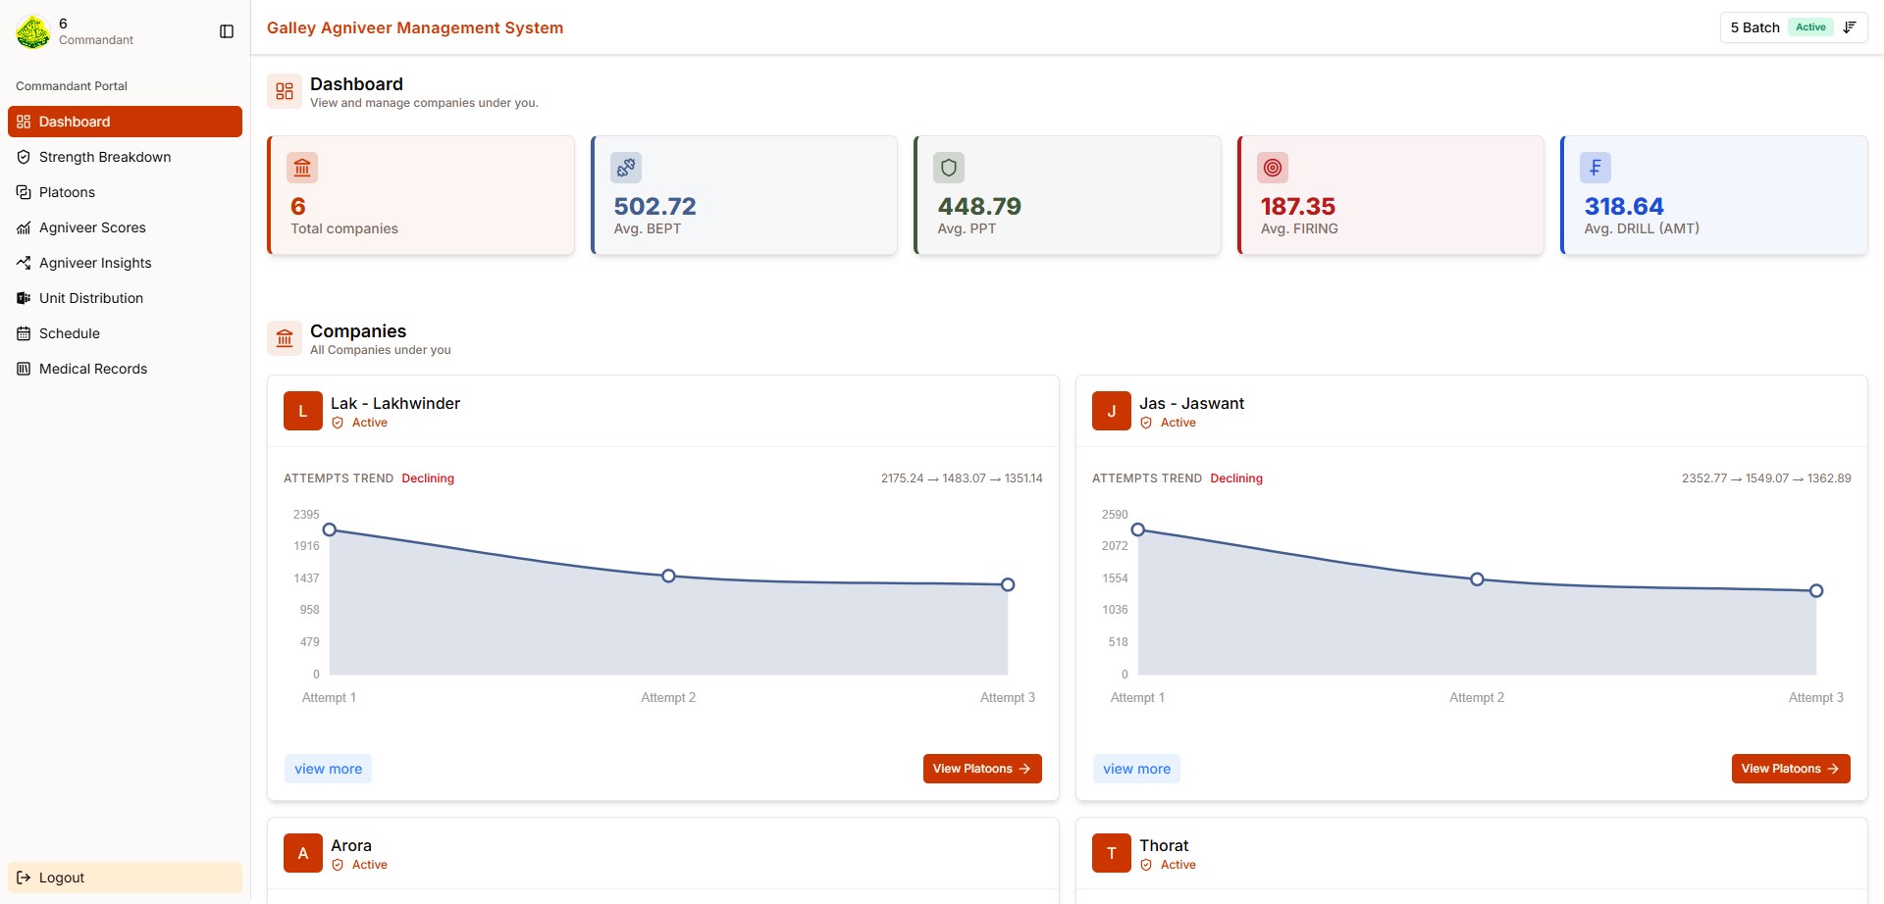Click the batch sort icon
1884x904 pixels.
click(1850, 27)
